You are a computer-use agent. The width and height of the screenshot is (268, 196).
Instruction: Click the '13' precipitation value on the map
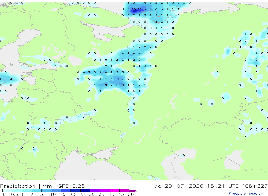(145, 9)
